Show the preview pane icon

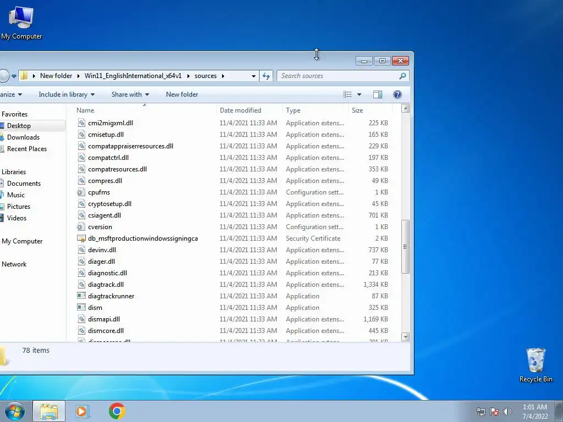[377, 95]
